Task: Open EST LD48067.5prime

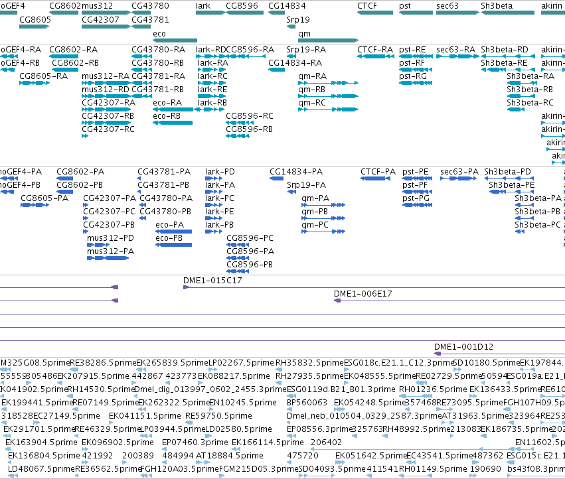Action: 12,476
